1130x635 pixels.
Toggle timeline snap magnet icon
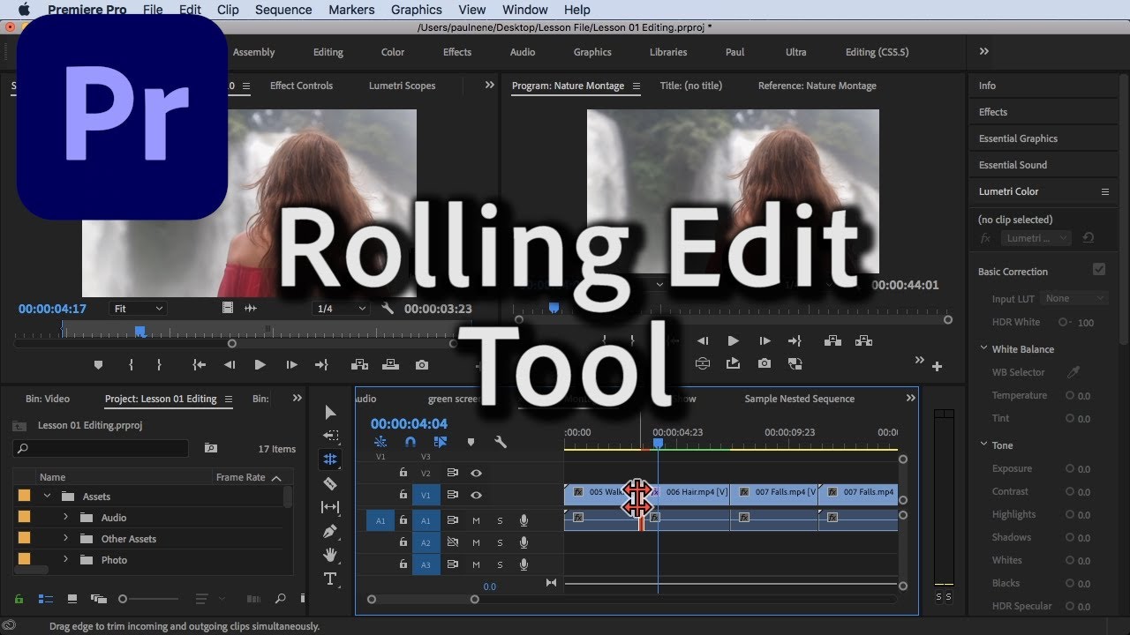pyautogui.click(x=411, y=442)
